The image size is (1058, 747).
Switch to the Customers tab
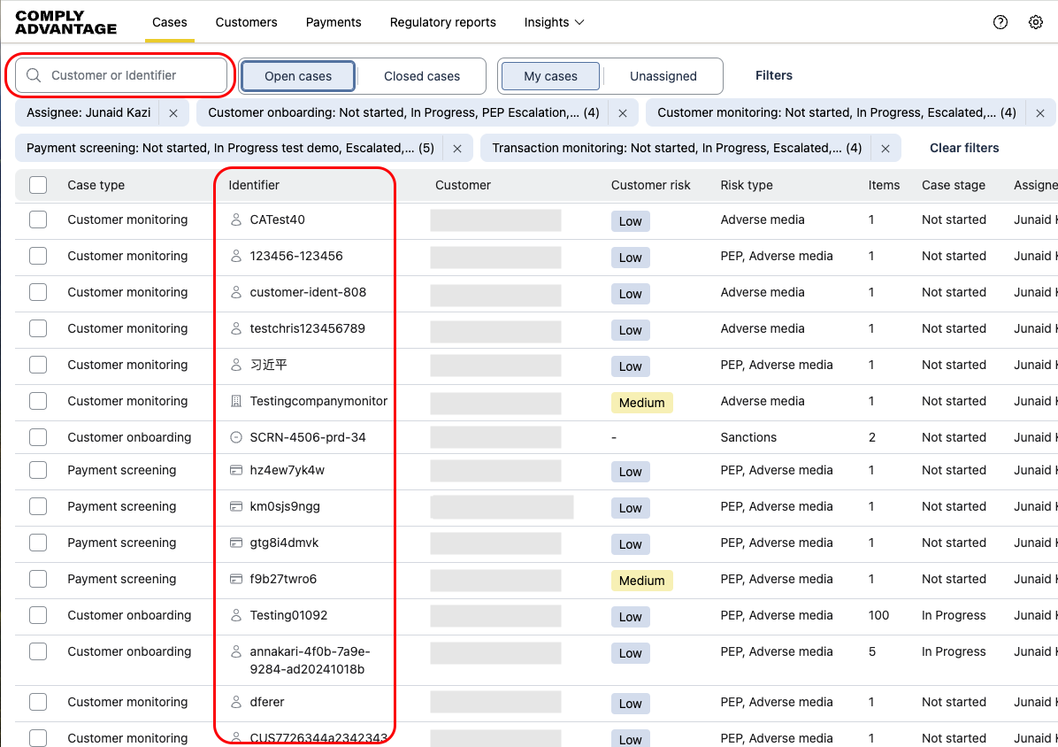pos(246,22)
